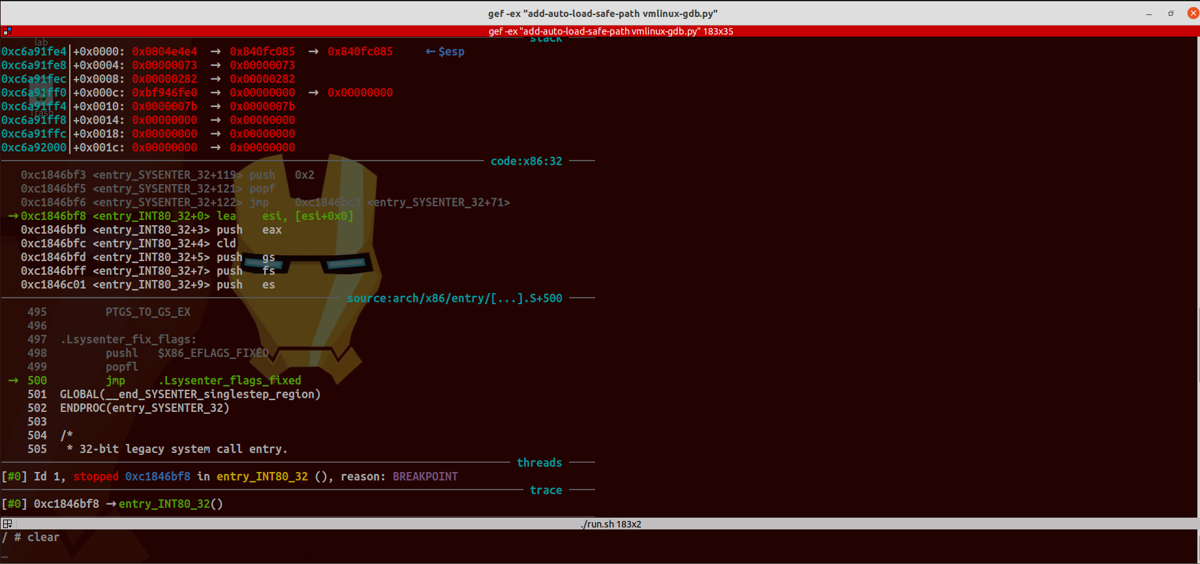Close the gef terminal window
Viewport: 1200px width, 564px height.
click(1192, 13)
